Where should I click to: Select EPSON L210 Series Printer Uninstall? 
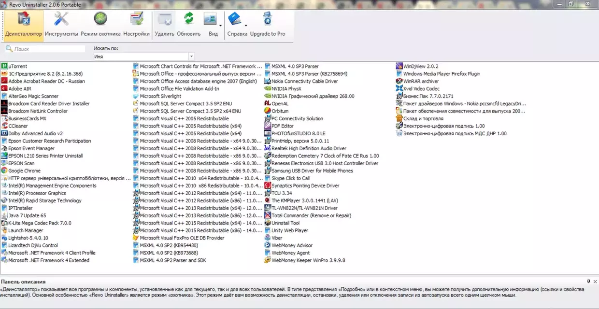tap(42, 156)
